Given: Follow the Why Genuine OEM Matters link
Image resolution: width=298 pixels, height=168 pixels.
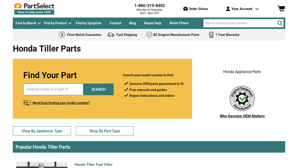Looking at the screenshot, I should click(x=242, y=116).
